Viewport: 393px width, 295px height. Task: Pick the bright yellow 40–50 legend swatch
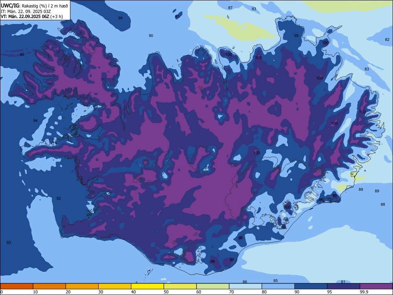click(x=147, y=286)
